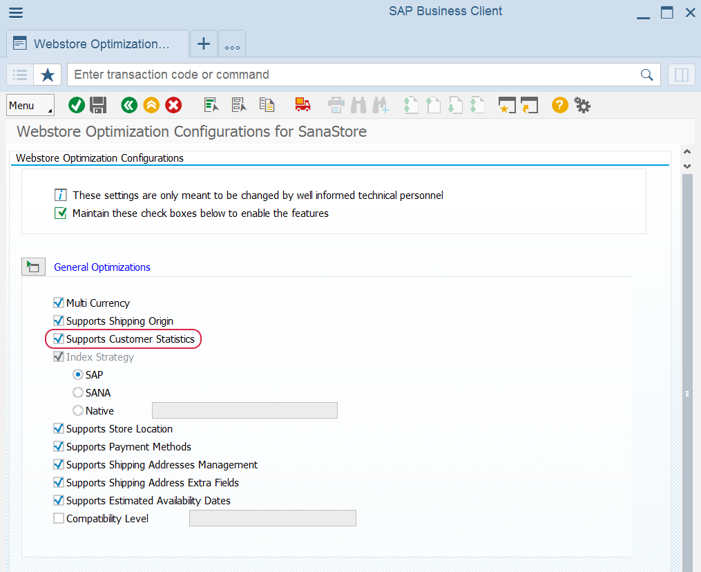Click the Native strategy text field
This screenshot has width=701, height=572.
tap(244, 410)
